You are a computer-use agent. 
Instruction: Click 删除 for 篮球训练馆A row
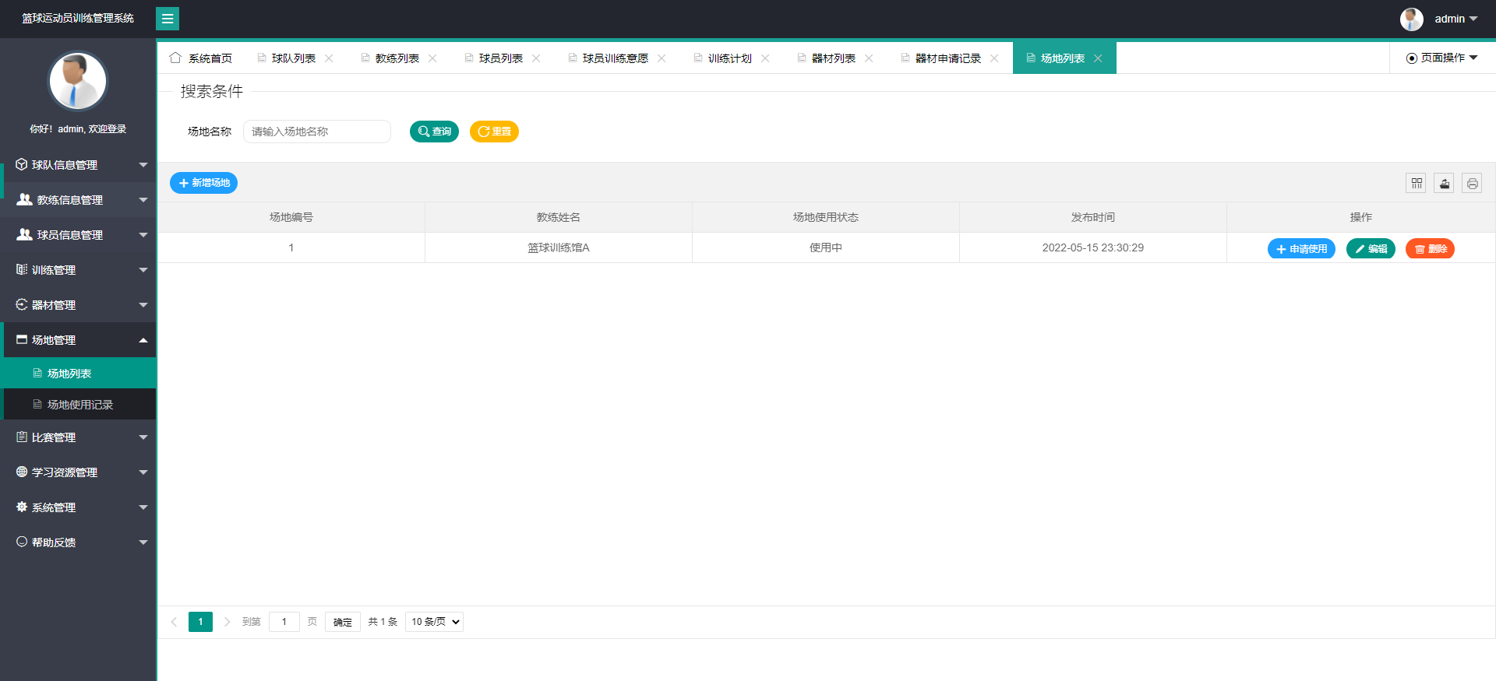pos(1430,249)
